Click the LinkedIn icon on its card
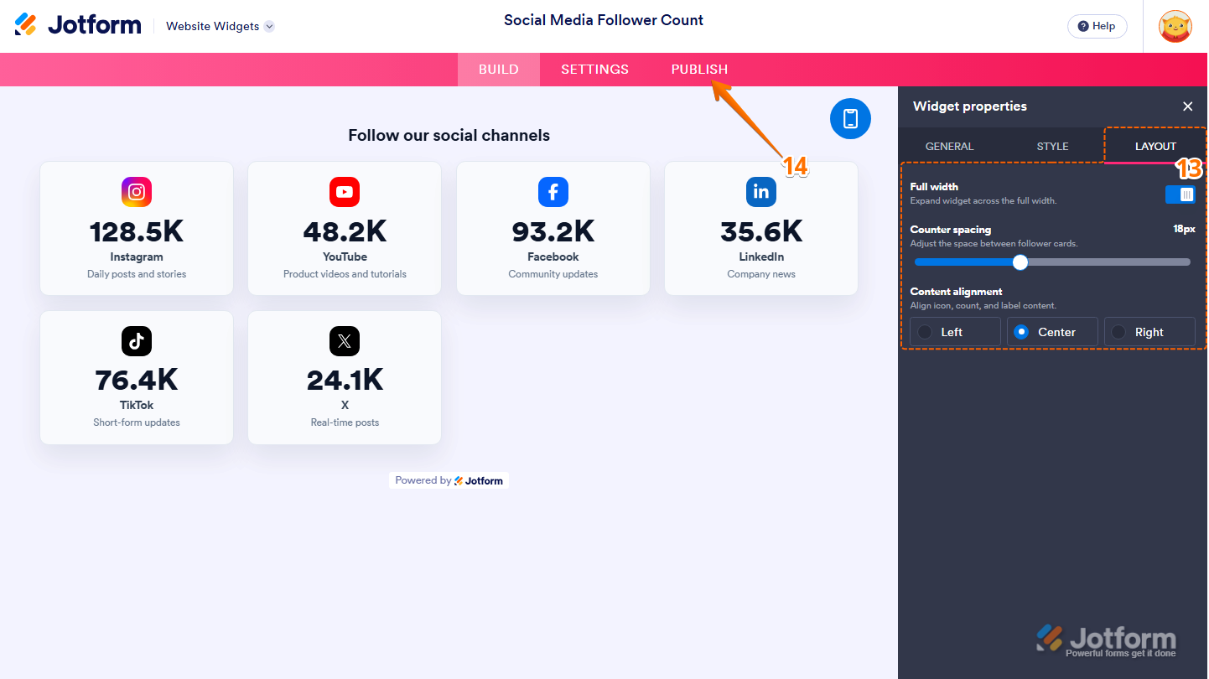Screen dimensions: 1209x679 (761, 192)
